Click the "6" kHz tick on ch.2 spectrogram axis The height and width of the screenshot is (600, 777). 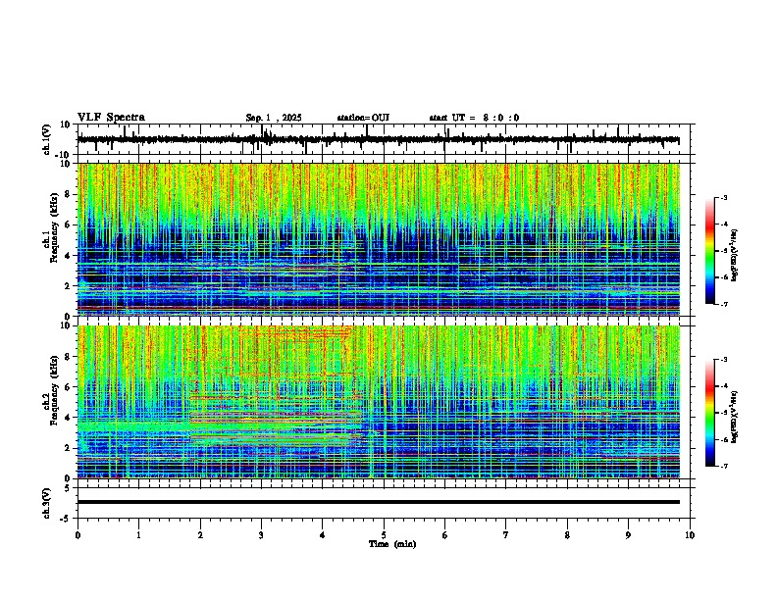(68, 386)
